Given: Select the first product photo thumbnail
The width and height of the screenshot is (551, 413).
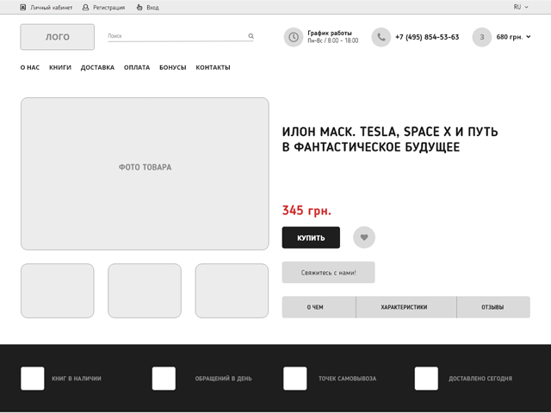Looking at the screenshot, I should 58,291.
